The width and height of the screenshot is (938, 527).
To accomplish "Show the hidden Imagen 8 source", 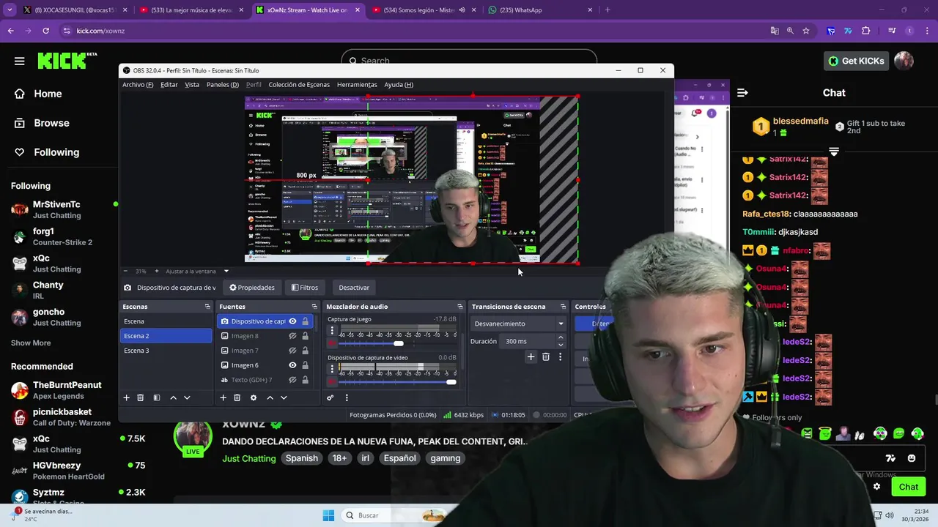I will pos(292,336).
